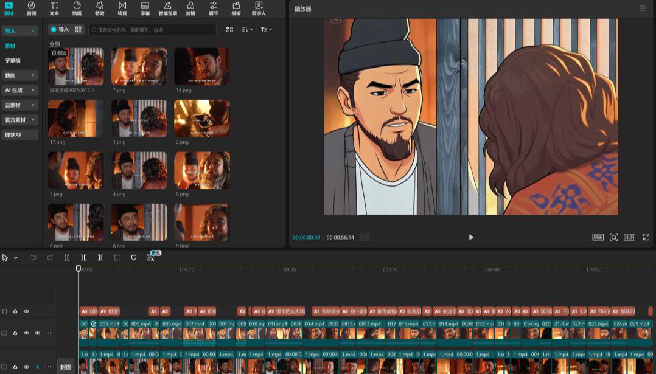Open the 音频 (Audio) panel
This screenshot has height=374, width=656.
coord(30,9)
